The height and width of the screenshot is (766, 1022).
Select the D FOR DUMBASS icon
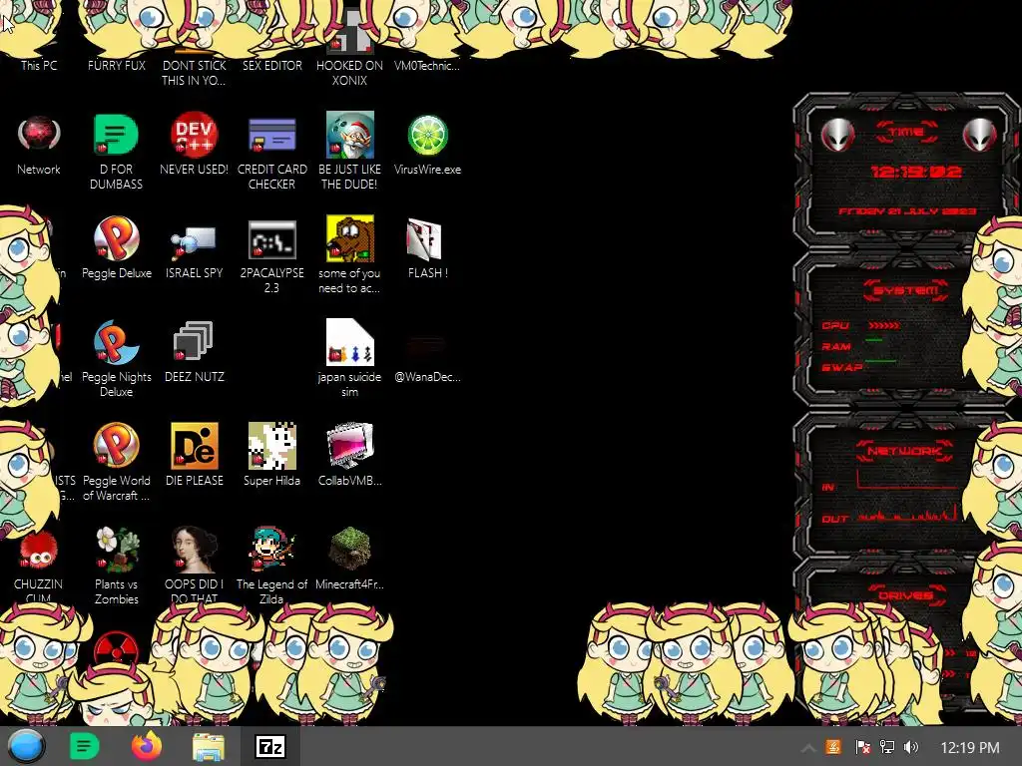pyautogui.click(x=116, y=136)
